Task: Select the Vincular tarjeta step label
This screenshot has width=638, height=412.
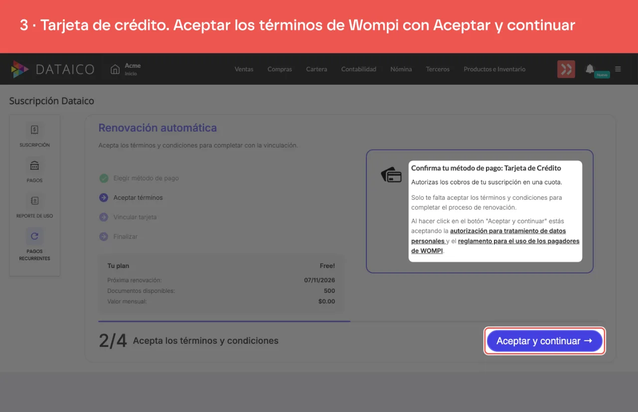Action: 135,217
